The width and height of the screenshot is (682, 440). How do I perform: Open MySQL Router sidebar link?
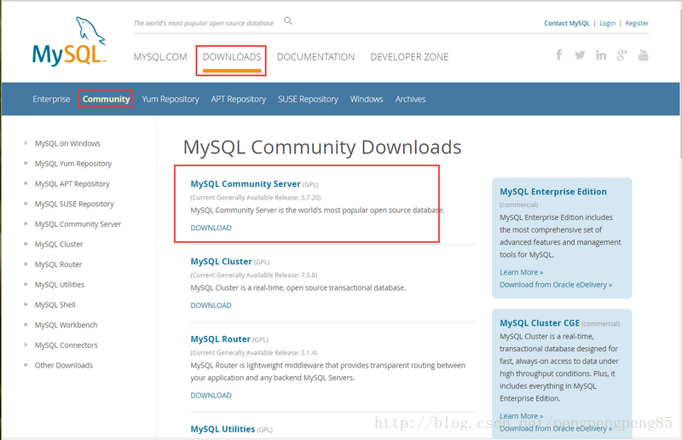tap(58, 264)
